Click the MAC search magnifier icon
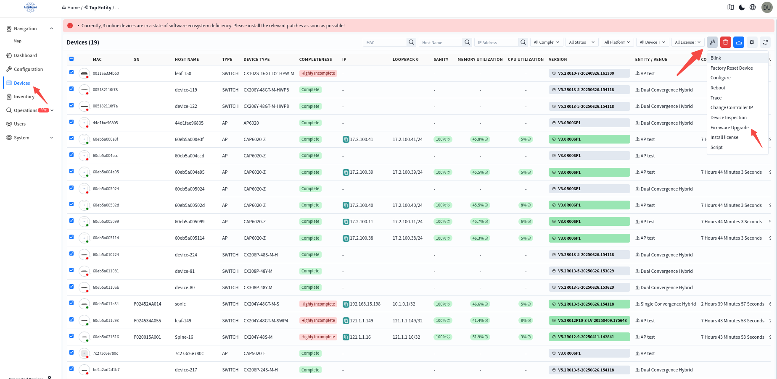Viewport: 777px width, 379px height. point(411,42)
